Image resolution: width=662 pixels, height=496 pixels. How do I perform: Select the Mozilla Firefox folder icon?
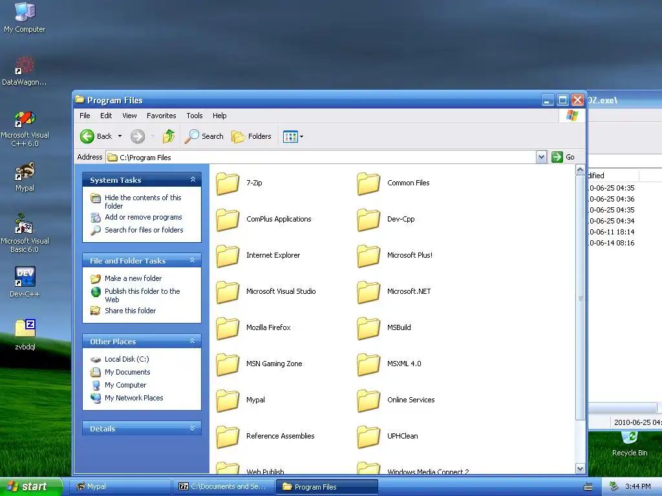pos(228,328)
